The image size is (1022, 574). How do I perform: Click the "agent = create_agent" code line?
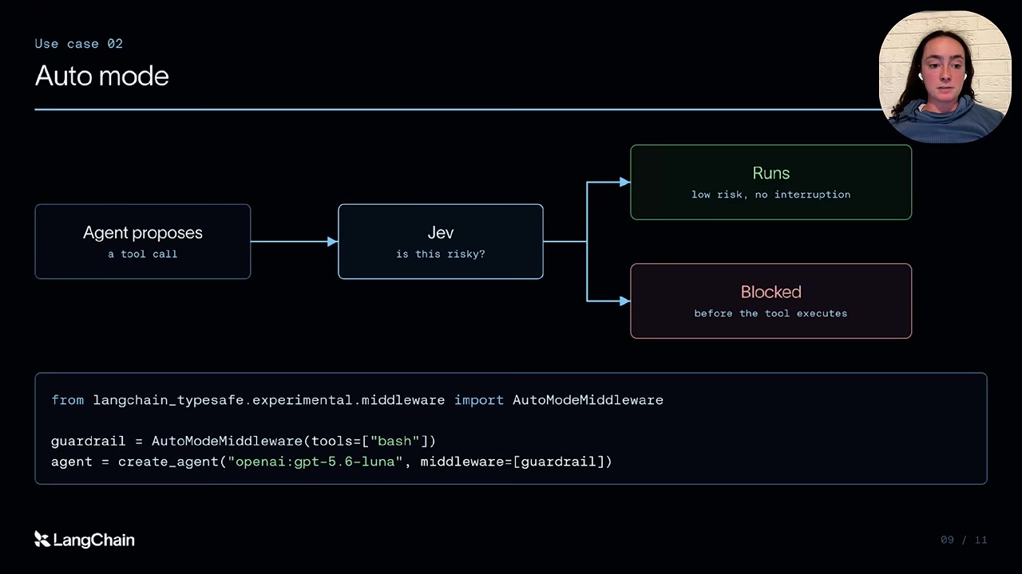(x=331, y=462)
